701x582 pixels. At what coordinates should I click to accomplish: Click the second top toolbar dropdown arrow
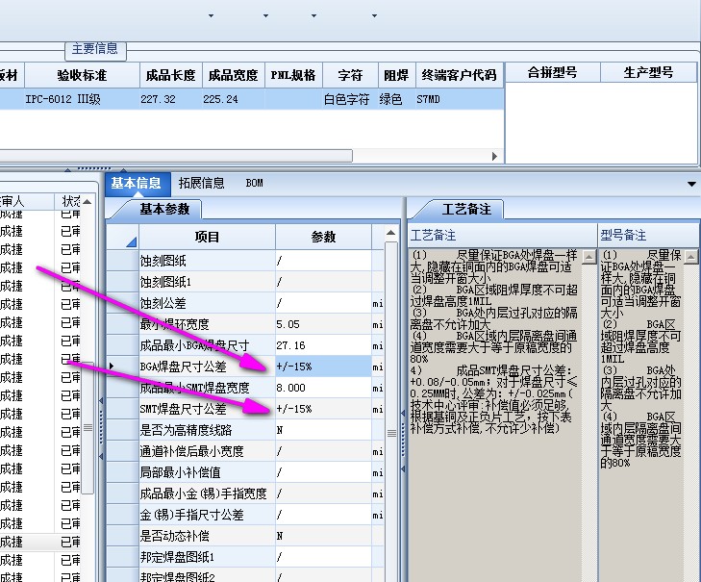click(x=265, y=16)
